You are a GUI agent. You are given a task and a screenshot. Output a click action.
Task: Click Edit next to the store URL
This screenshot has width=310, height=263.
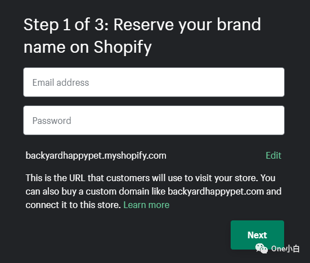click(273, 155)
